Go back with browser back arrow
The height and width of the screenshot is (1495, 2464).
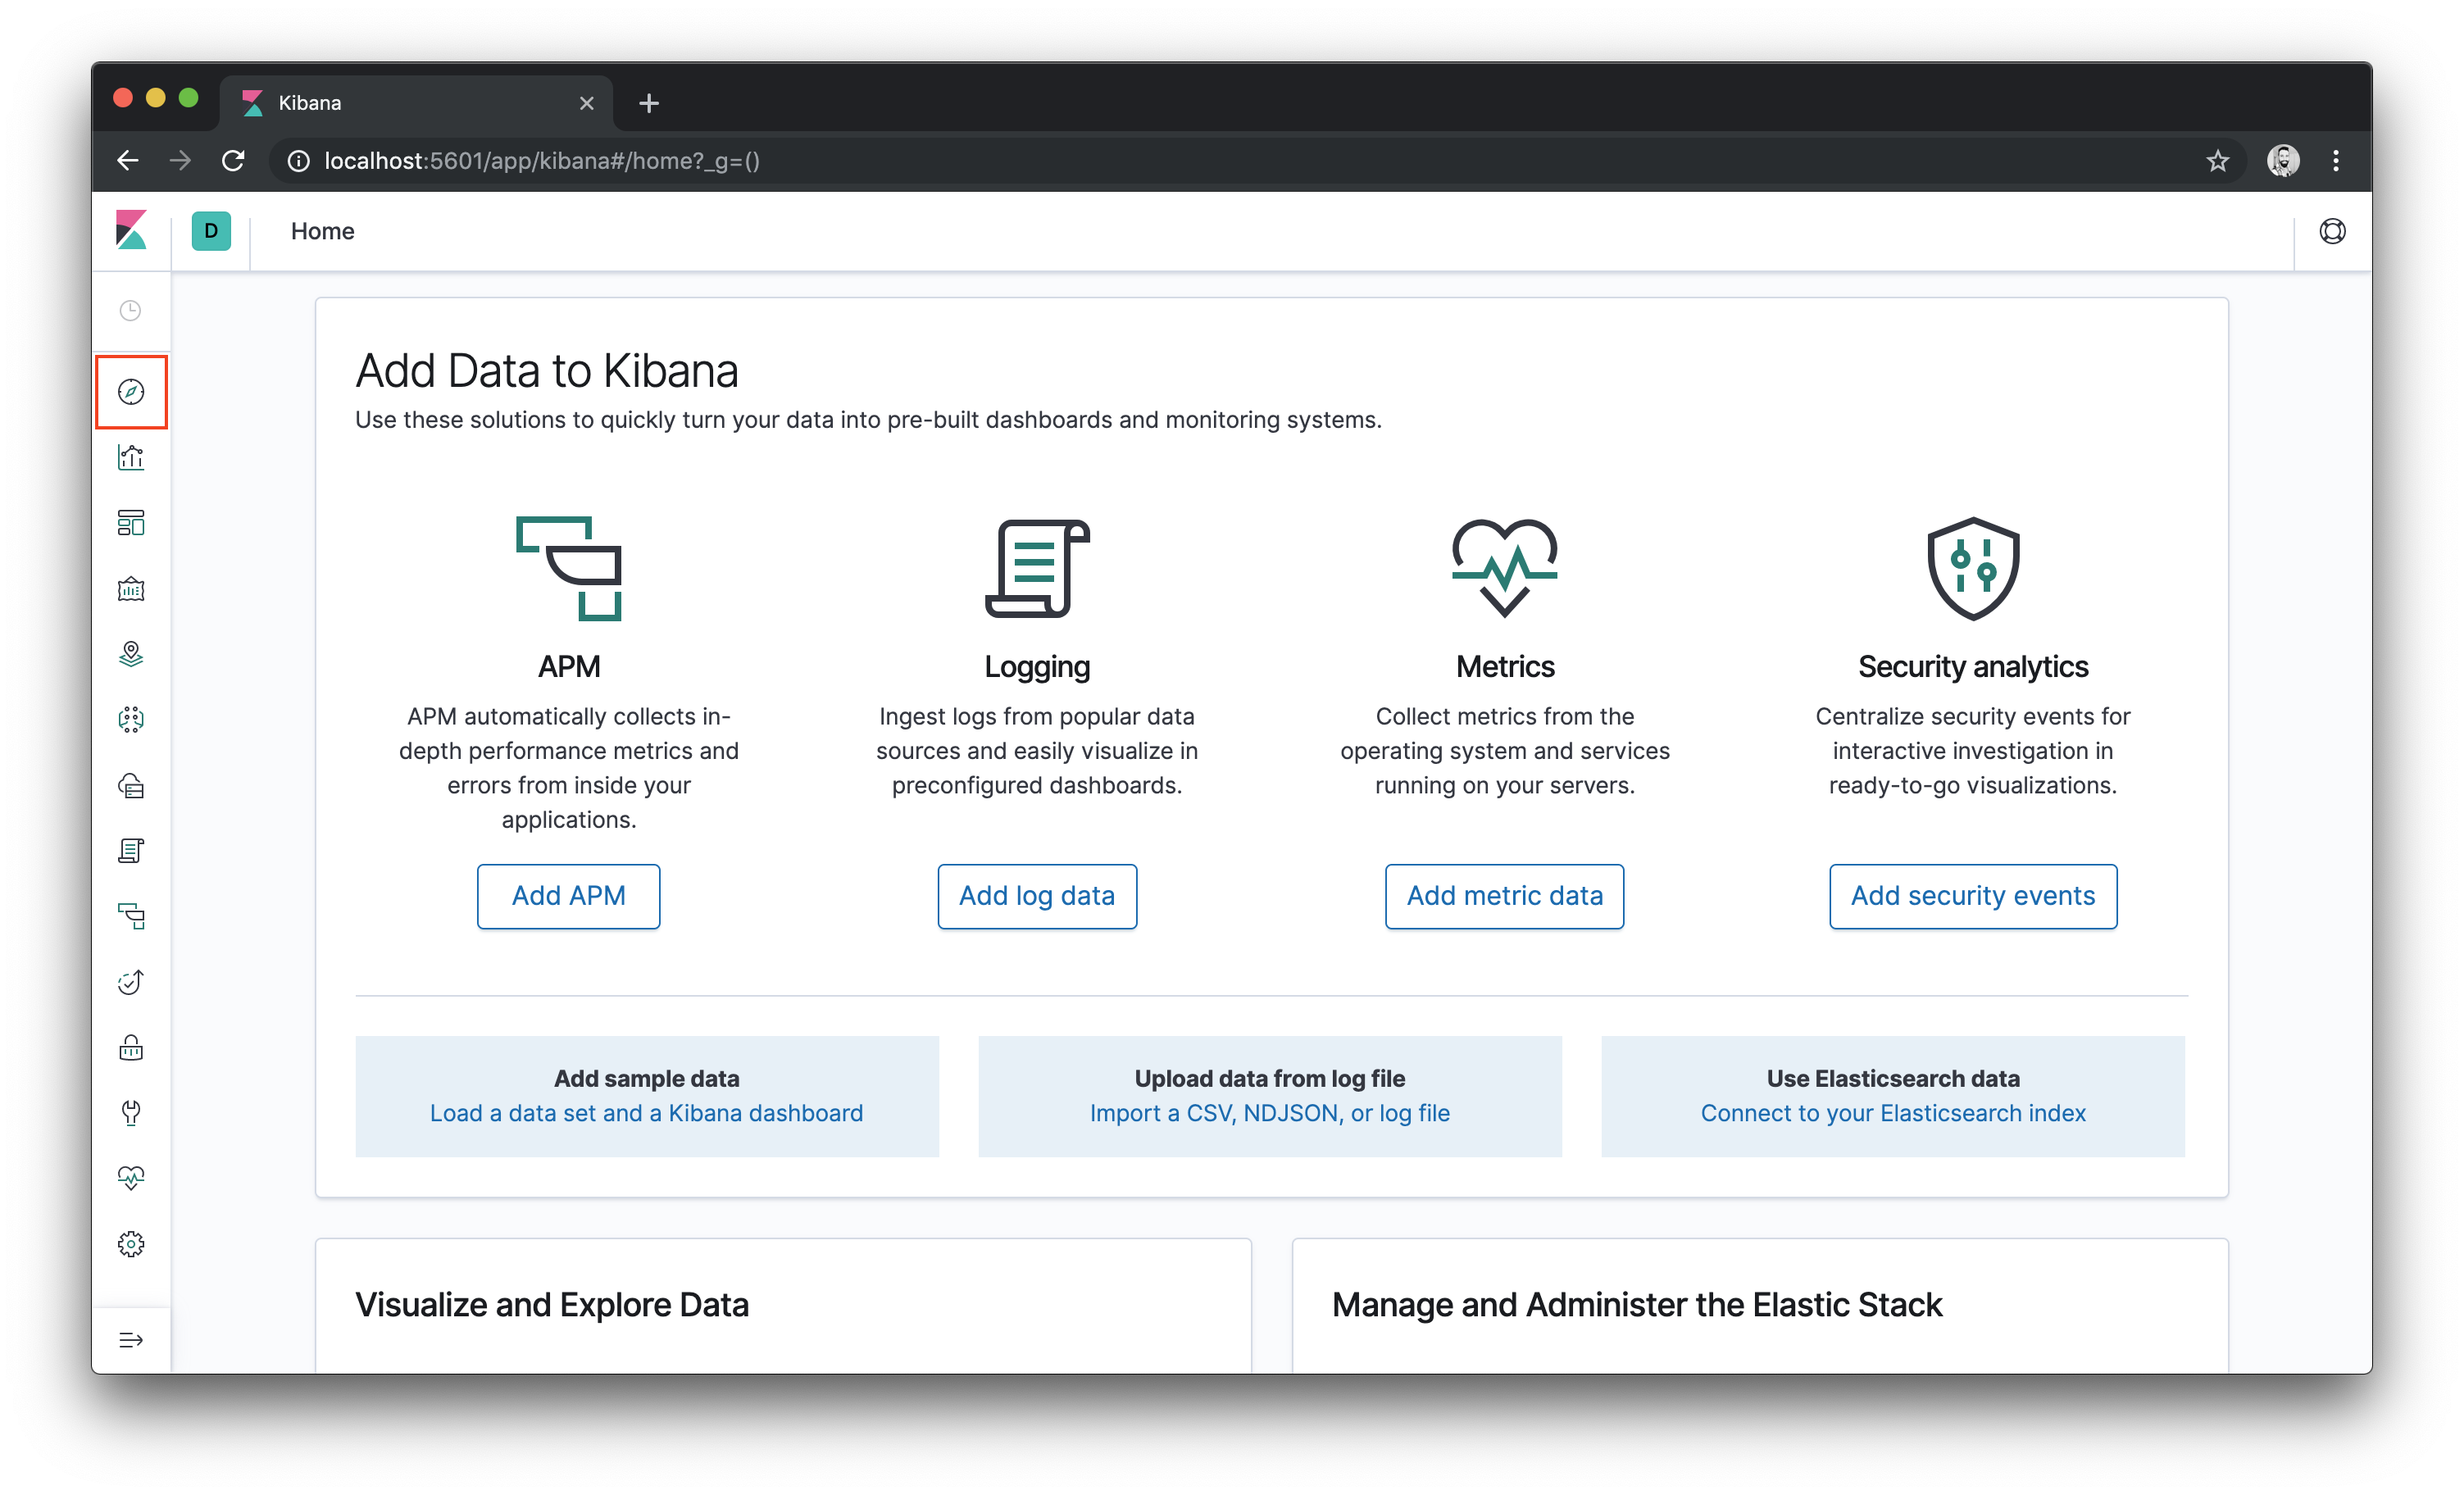coord(128,161)
